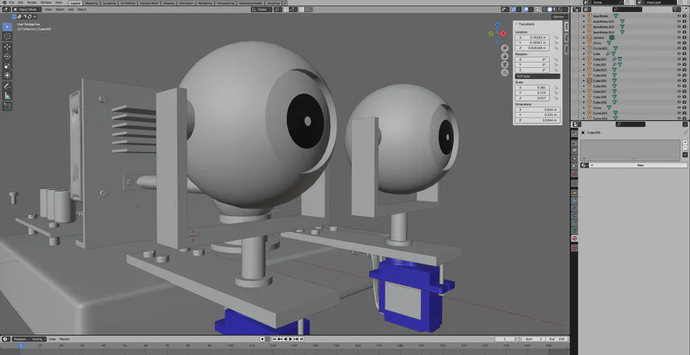690x355 pixels.
Task: Open the File menu
Action: click(x=11, y=2)
